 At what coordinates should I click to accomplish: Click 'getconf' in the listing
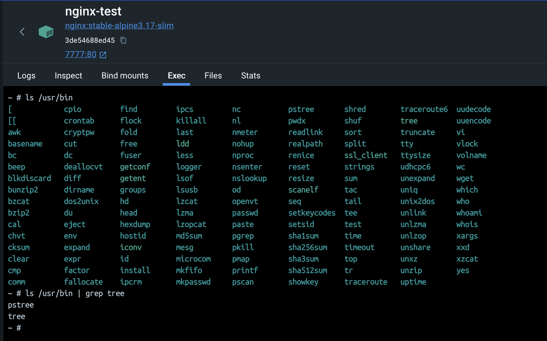pos(135,167)
